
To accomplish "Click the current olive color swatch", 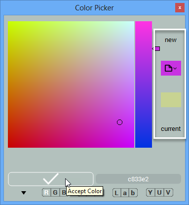I will [171, 100].
